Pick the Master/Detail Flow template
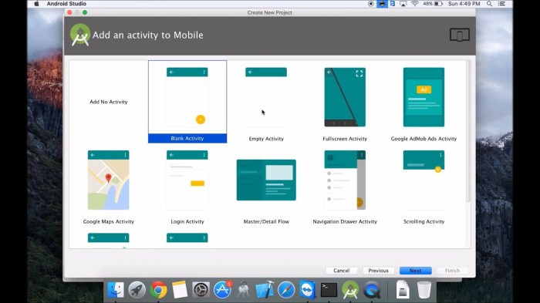 click(x=266, y=184)
